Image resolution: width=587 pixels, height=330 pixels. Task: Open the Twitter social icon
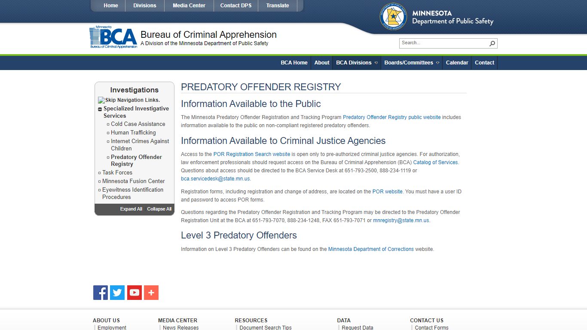(x=117, y=293)
